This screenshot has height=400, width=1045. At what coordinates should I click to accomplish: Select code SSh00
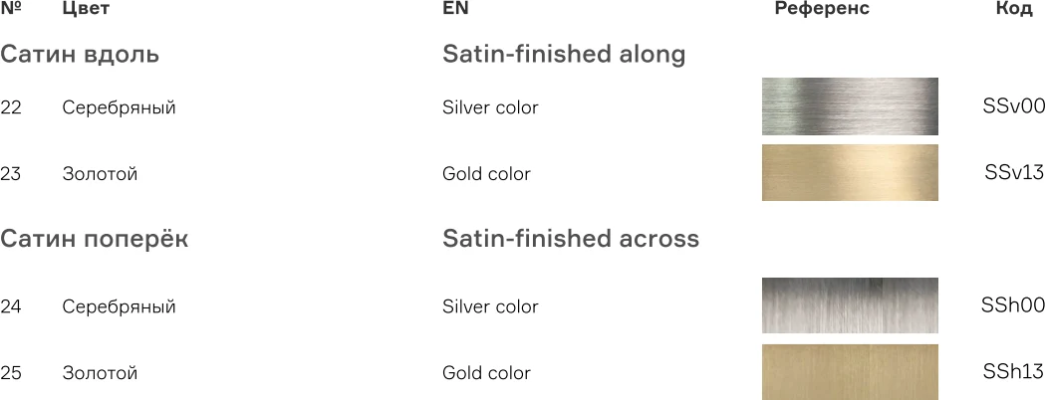tap(1013, 304)
